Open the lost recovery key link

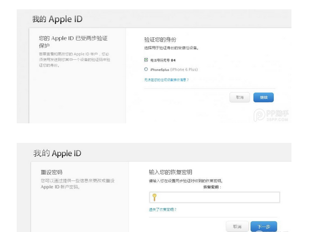[162, 209]
